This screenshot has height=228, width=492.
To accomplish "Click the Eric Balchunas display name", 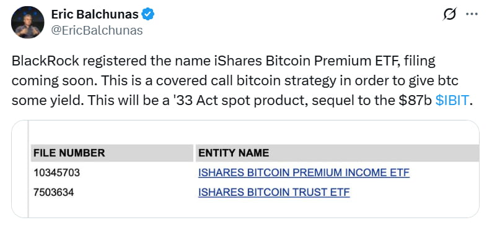I will point(94,14).
